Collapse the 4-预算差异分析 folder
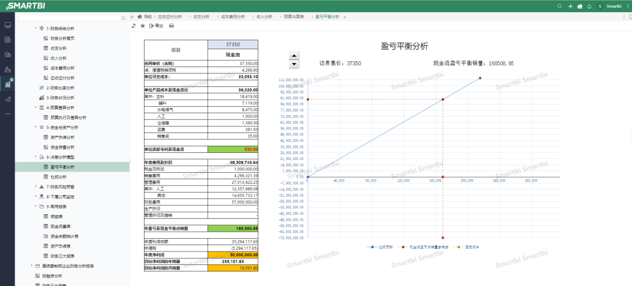The image size is (632, 286). [x=36, y=107]
